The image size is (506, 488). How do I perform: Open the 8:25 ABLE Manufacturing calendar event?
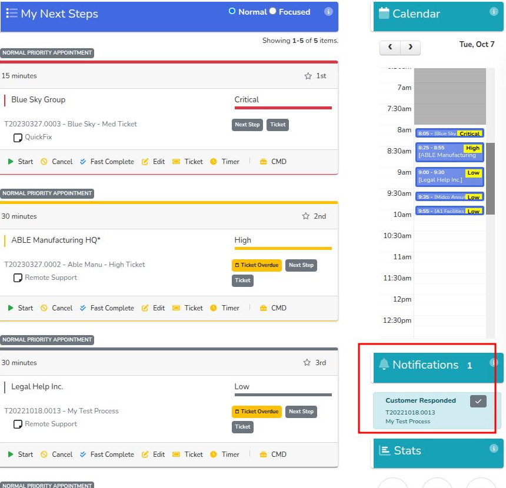[450, 152]
